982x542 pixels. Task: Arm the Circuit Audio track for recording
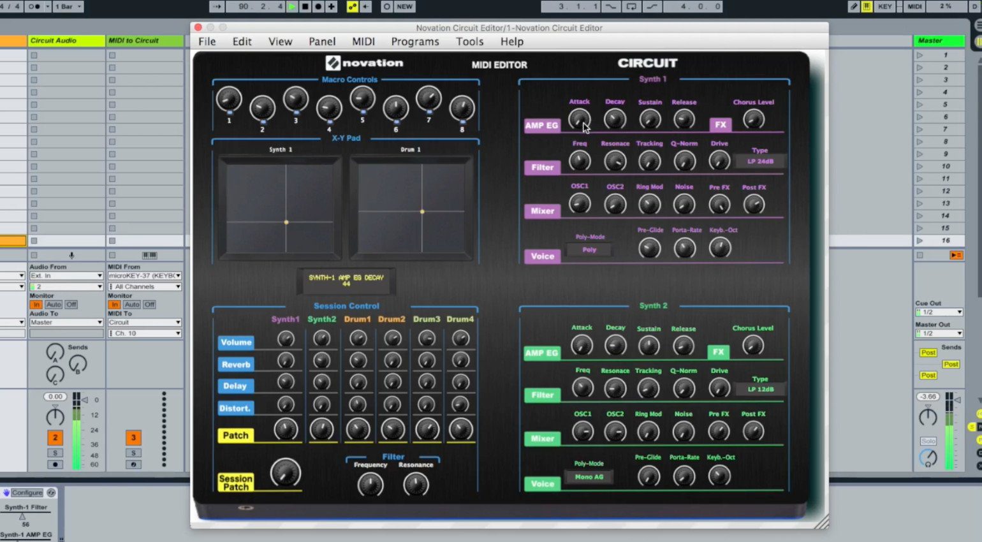[55, 464]
